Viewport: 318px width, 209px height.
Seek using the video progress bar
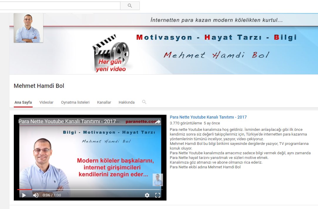click(88, 189)
